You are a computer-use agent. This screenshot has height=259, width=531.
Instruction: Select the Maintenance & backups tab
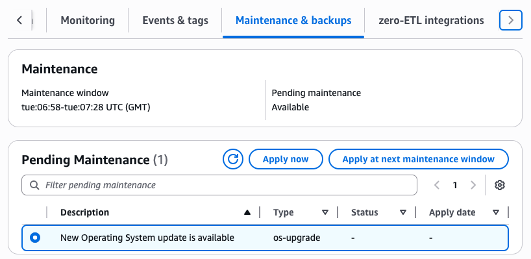point(293,20)
